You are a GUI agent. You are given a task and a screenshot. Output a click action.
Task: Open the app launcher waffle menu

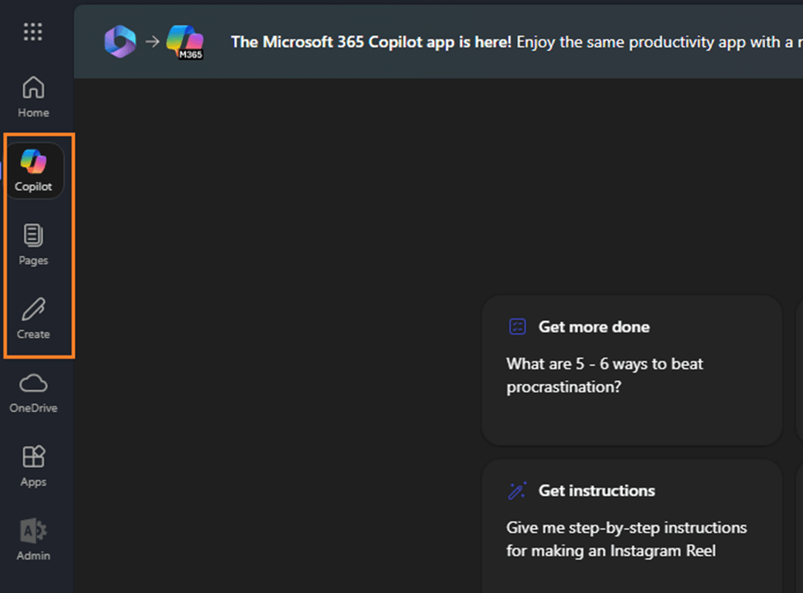33,32
